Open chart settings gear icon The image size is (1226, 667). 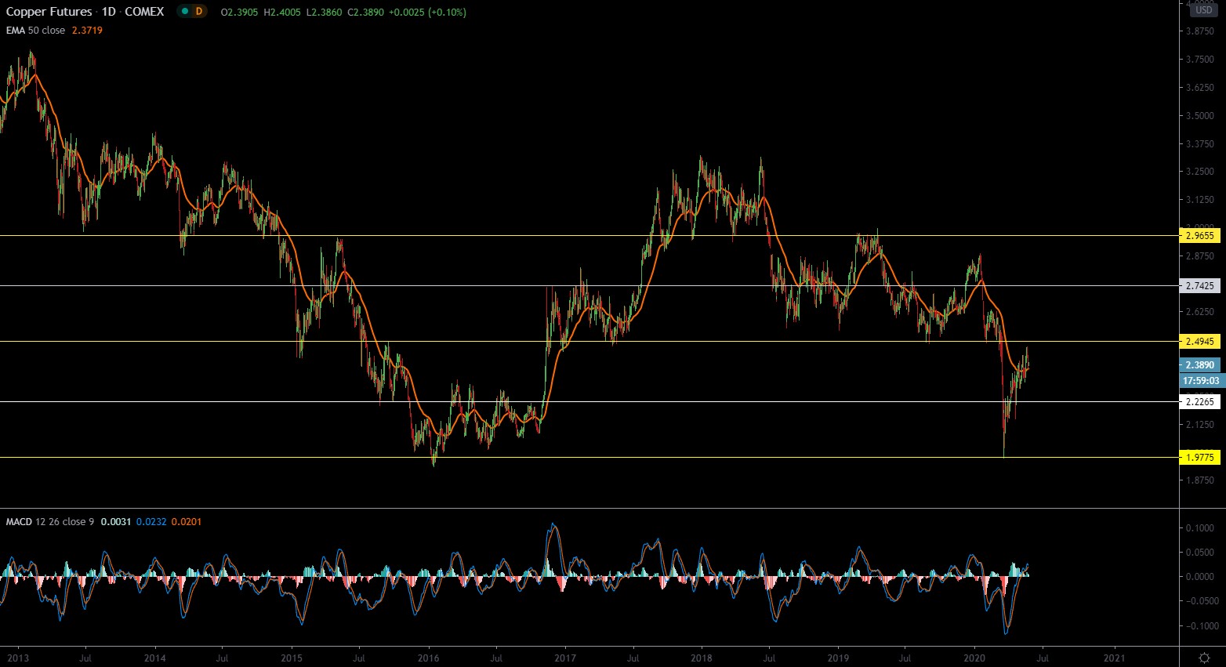pyautogui.click(x=1204, y=657)
